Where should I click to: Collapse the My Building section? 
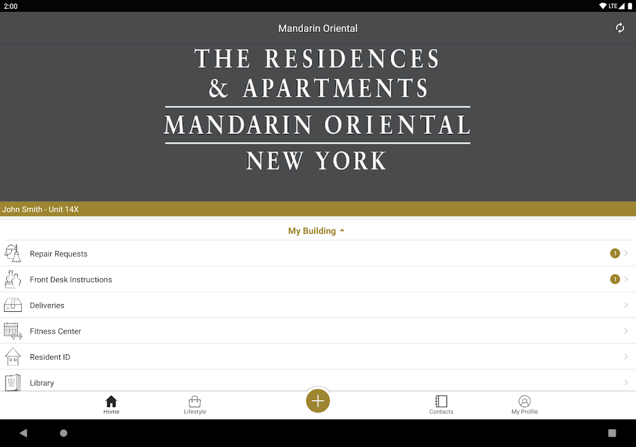coord(316,231)
